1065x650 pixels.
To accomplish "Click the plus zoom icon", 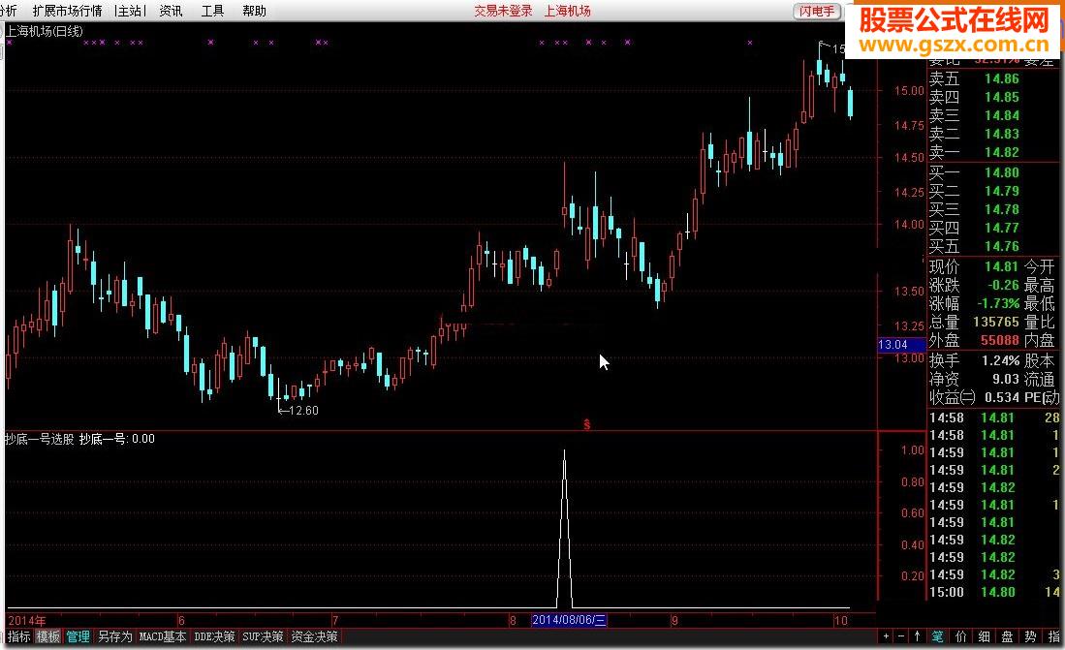I will pos(887,636).
